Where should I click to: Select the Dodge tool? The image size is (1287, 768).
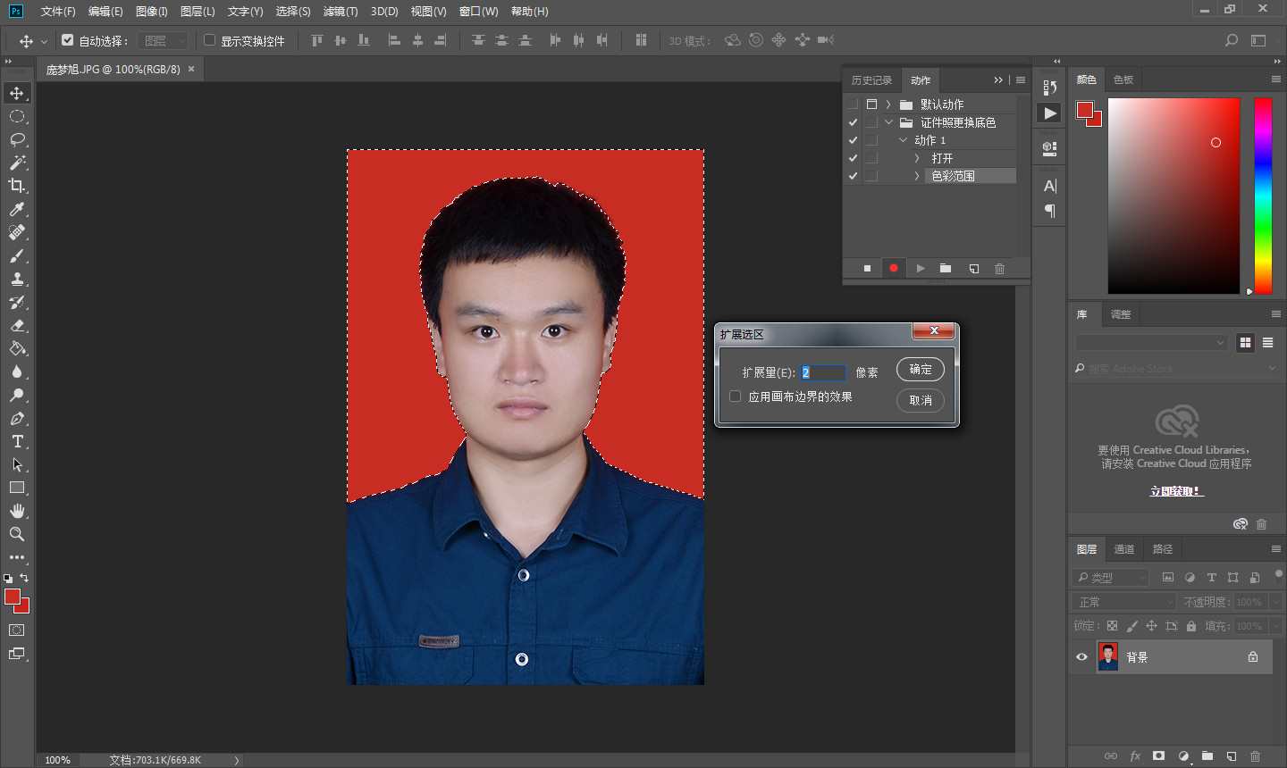[17, 395]
